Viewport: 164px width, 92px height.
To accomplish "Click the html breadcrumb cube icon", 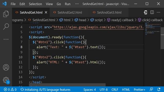I will point(61,20).
